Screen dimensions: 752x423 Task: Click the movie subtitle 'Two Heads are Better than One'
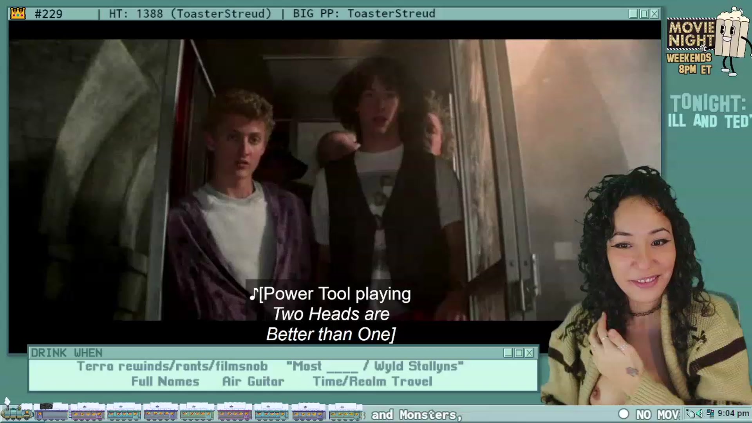click(x=331, y=324)
